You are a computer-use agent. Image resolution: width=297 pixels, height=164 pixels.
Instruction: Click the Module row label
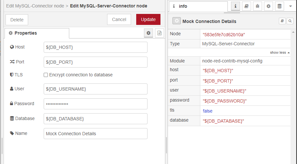pyautogui.click(x=177, y=61)
